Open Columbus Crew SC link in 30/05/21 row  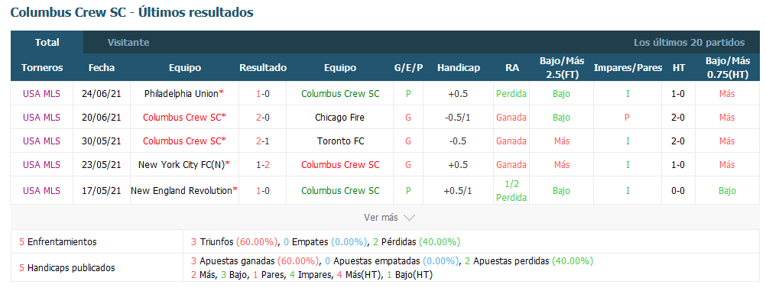click(184, 141)
